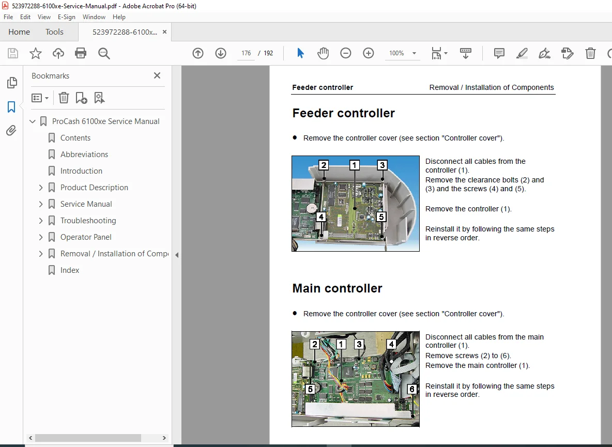Click the Print file icon
Image resolution: width=612 pixels, height=447 pixels.
click(81, 53)
